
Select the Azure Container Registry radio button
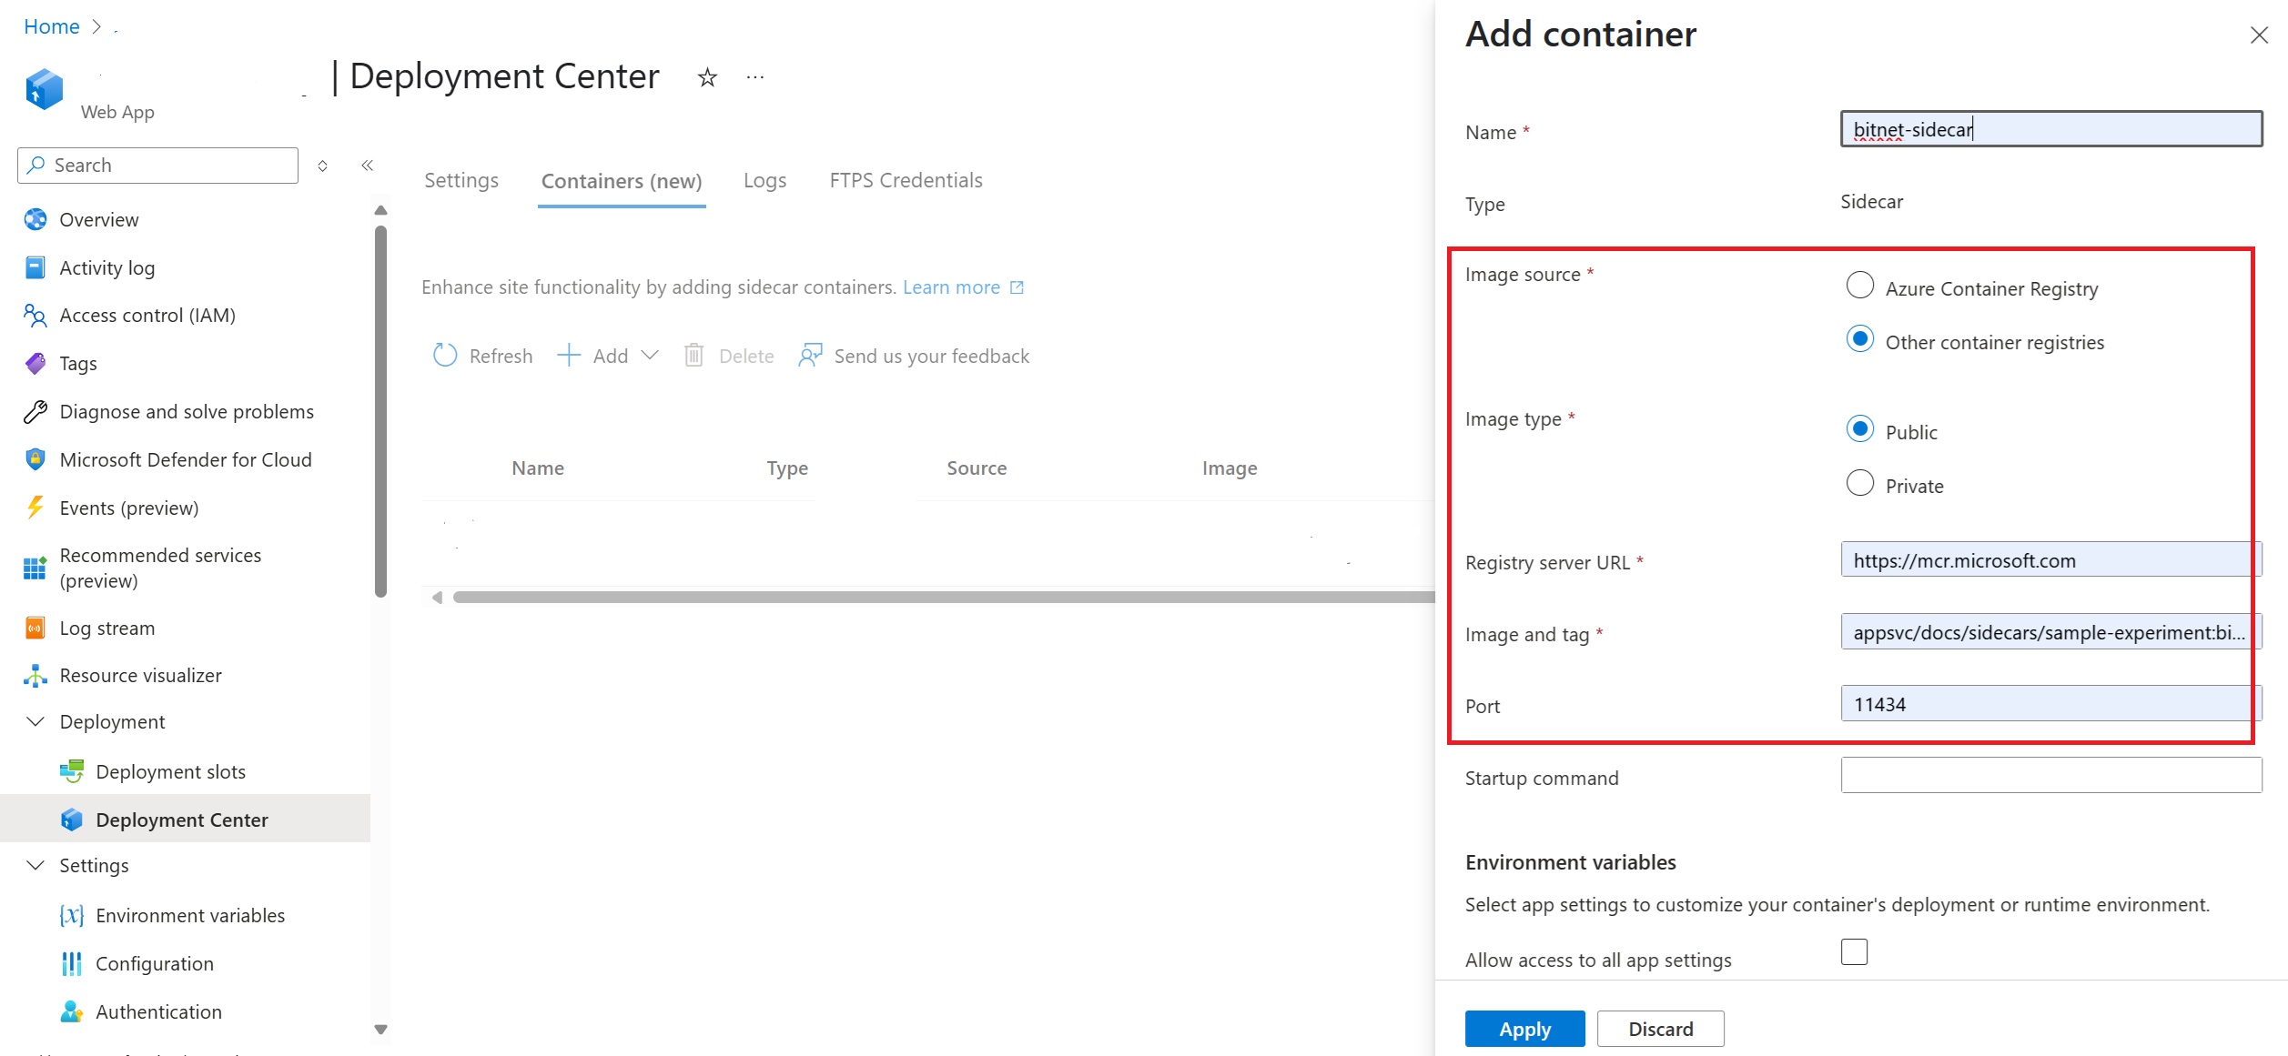1859,286
